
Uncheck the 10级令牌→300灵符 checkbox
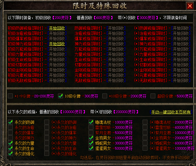pos(61,96)
